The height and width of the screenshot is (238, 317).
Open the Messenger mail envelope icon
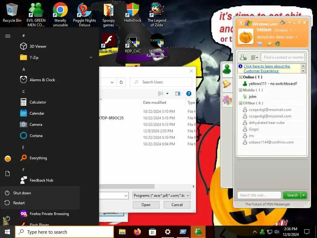[x=260, y=43]
